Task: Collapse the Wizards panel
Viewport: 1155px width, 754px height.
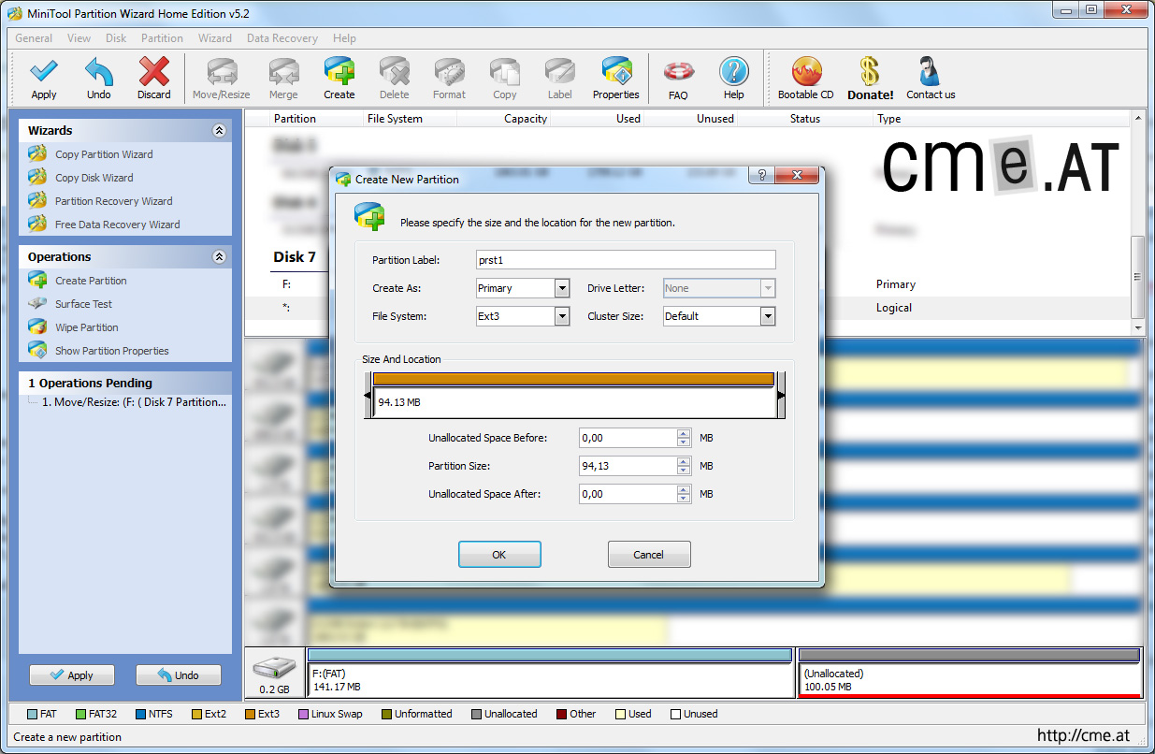Action: click(219, 131)
